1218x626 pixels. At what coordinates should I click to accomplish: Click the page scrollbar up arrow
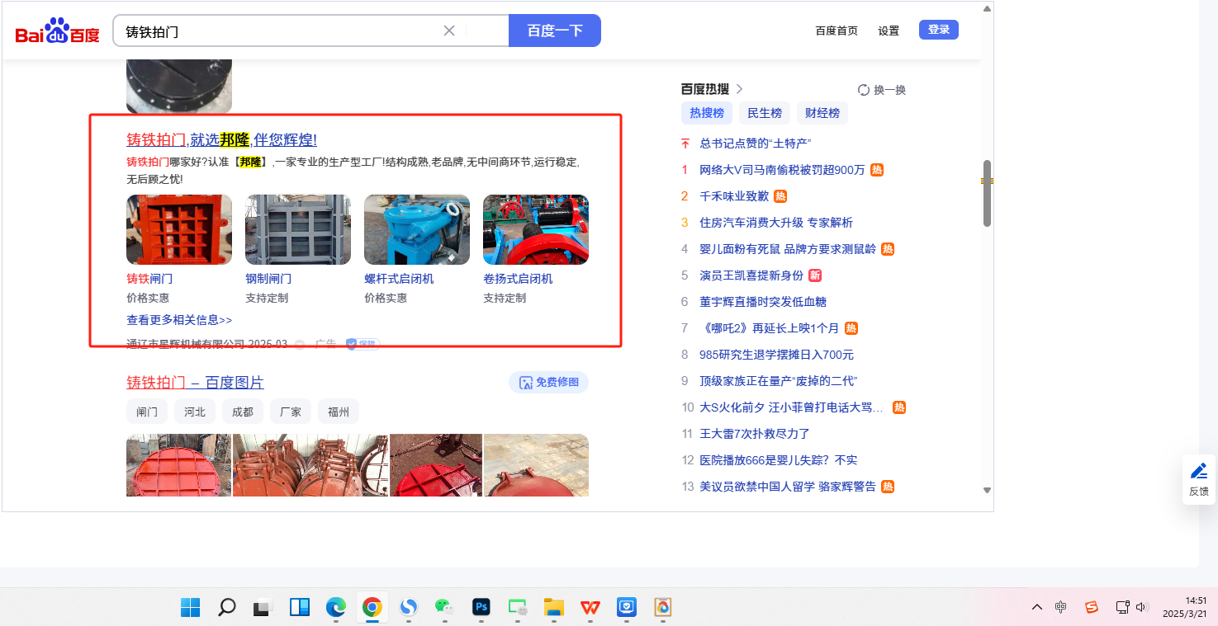pyautogui.click(x=987, y=9)
